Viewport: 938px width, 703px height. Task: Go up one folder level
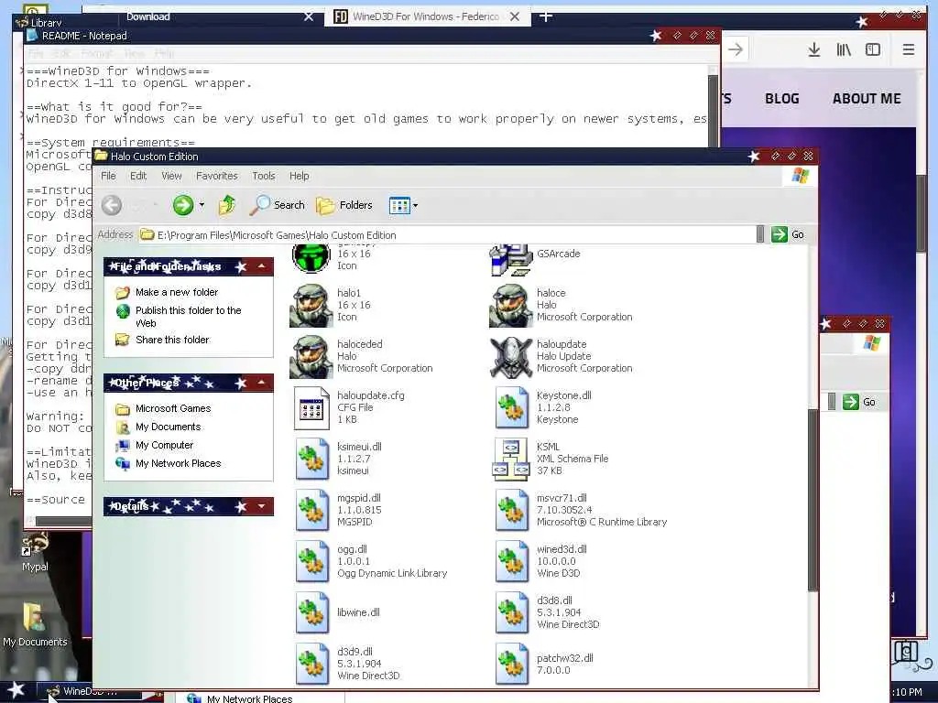click(227, 205)
